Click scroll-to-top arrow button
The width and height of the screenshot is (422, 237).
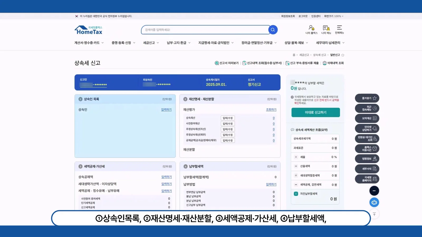[374, 214]
